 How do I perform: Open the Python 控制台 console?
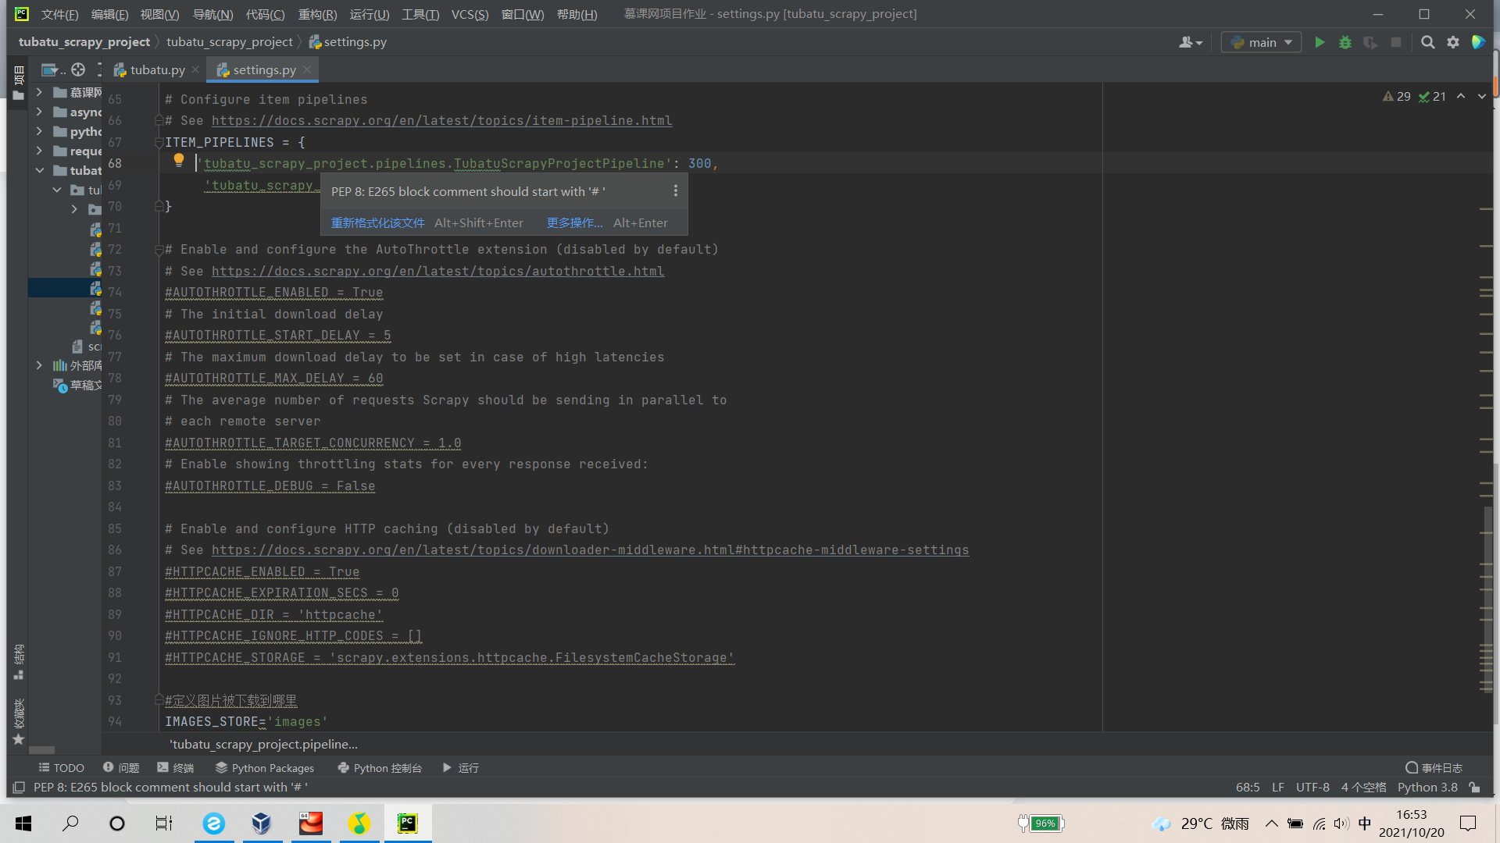380,768
